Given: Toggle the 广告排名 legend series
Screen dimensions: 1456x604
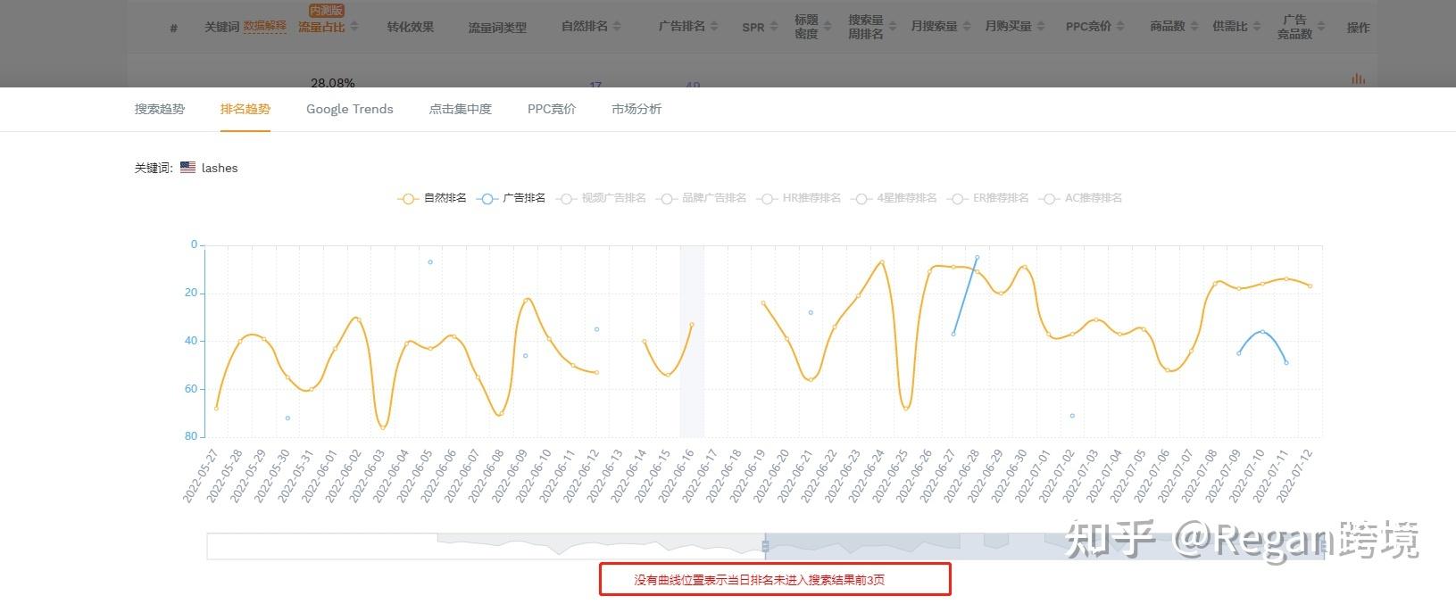Looking at the screenshot, I should pos(512,198).
